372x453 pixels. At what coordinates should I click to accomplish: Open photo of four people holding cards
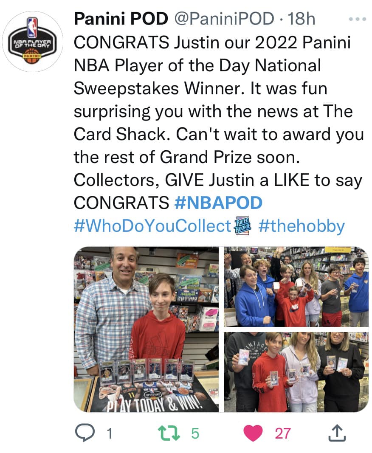296,372
